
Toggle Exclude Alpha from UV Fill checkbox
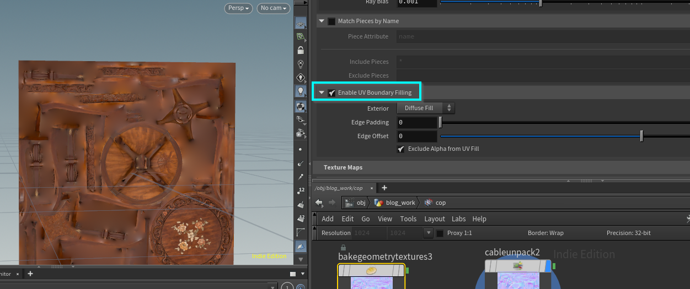pos(401,149)
